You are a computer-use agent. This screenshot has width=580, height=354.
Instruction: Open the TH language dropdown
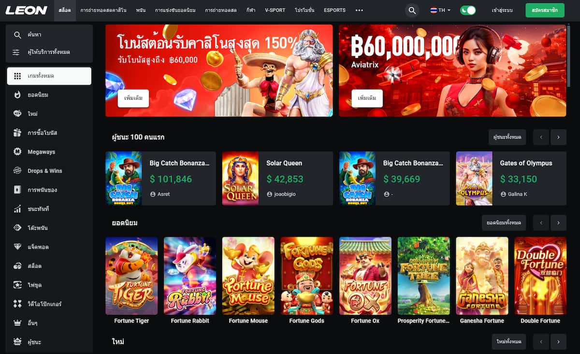click(440, 10)
